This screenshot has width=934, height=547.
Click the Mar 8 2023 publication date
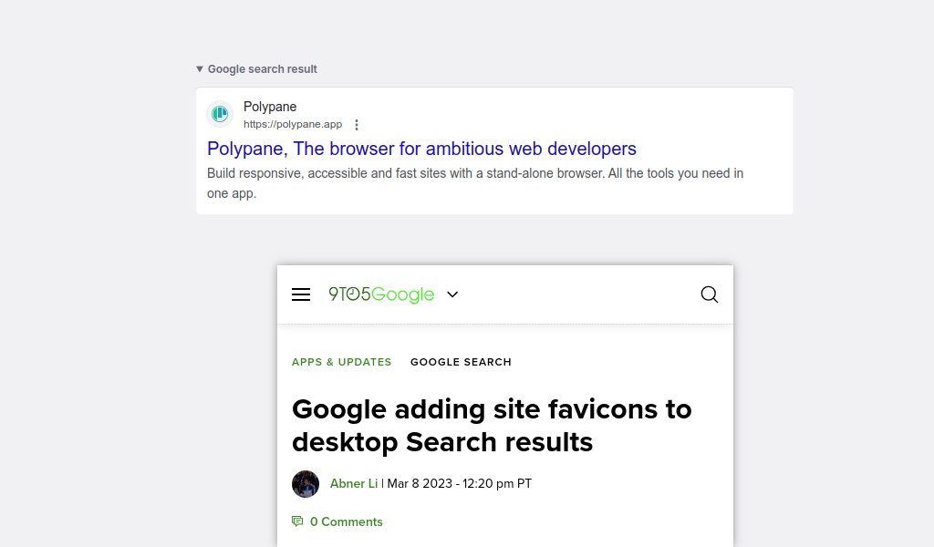[460, 484]
